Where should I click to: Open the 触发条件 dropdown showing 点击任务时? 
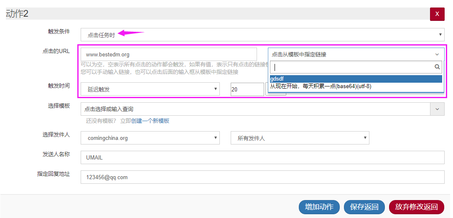coord(262,35)
